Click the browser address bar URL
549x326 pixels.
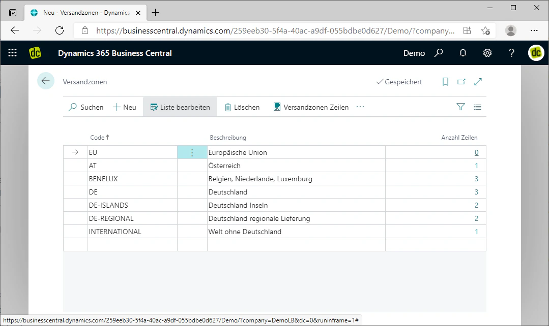click(275, 31)
